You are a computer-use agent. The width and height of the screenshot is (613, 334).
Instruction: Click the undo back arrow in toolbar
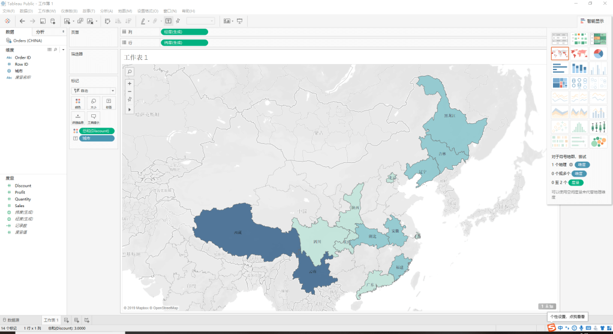point(22,21)
